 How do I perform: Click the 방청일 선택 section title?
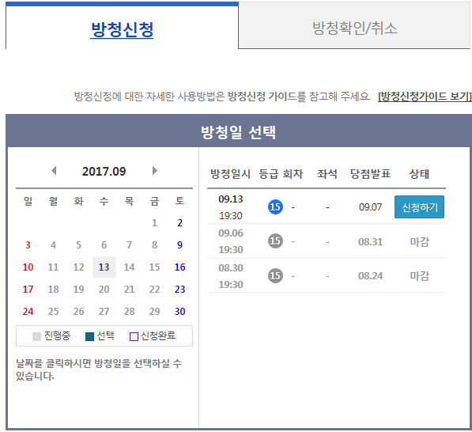[x=238, y=132]
